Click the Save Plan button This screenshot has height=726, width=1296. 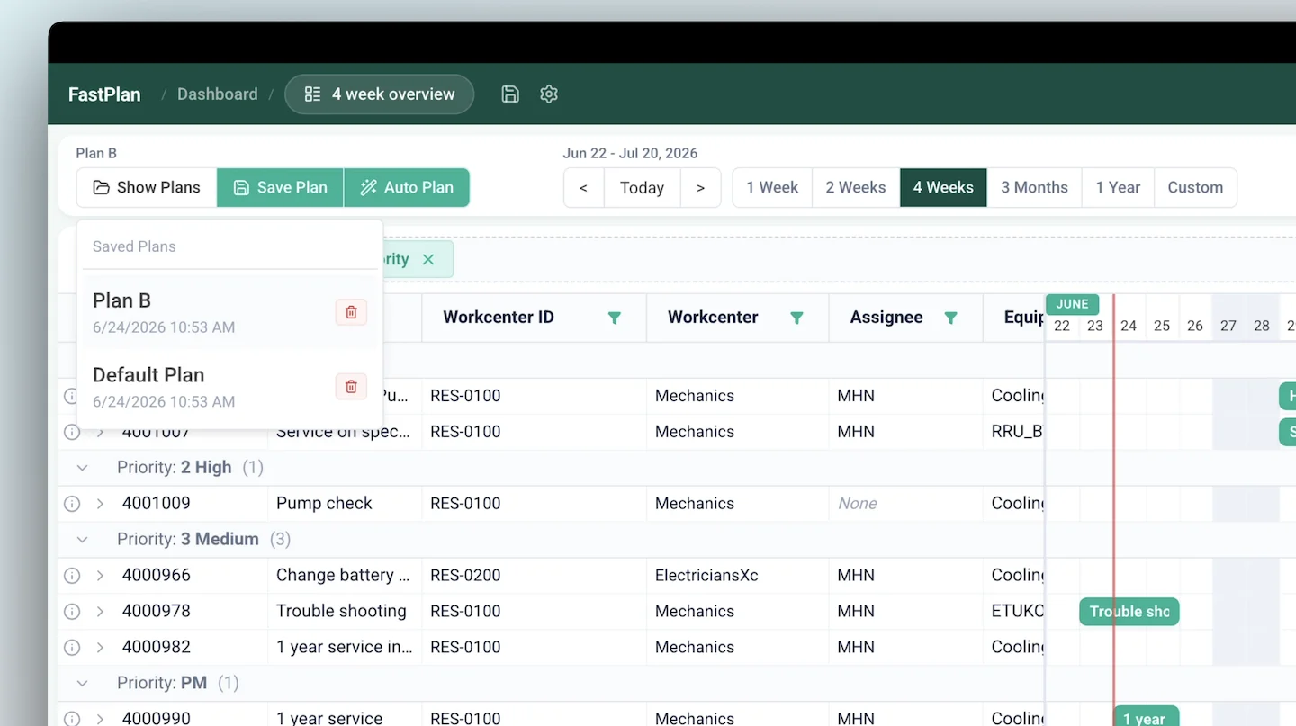(x=280, y=187)
